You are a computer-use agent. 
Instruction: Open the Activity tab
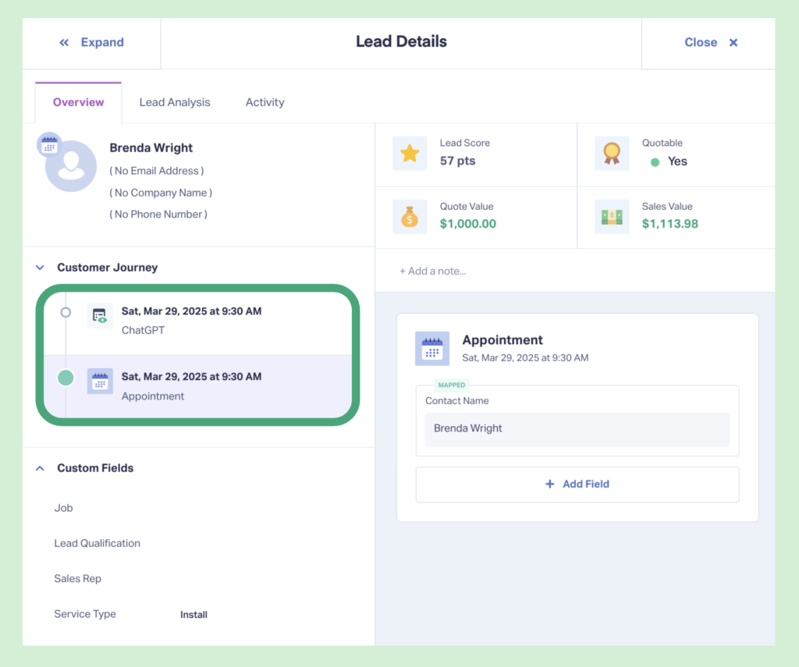click(x=265, y=101)
